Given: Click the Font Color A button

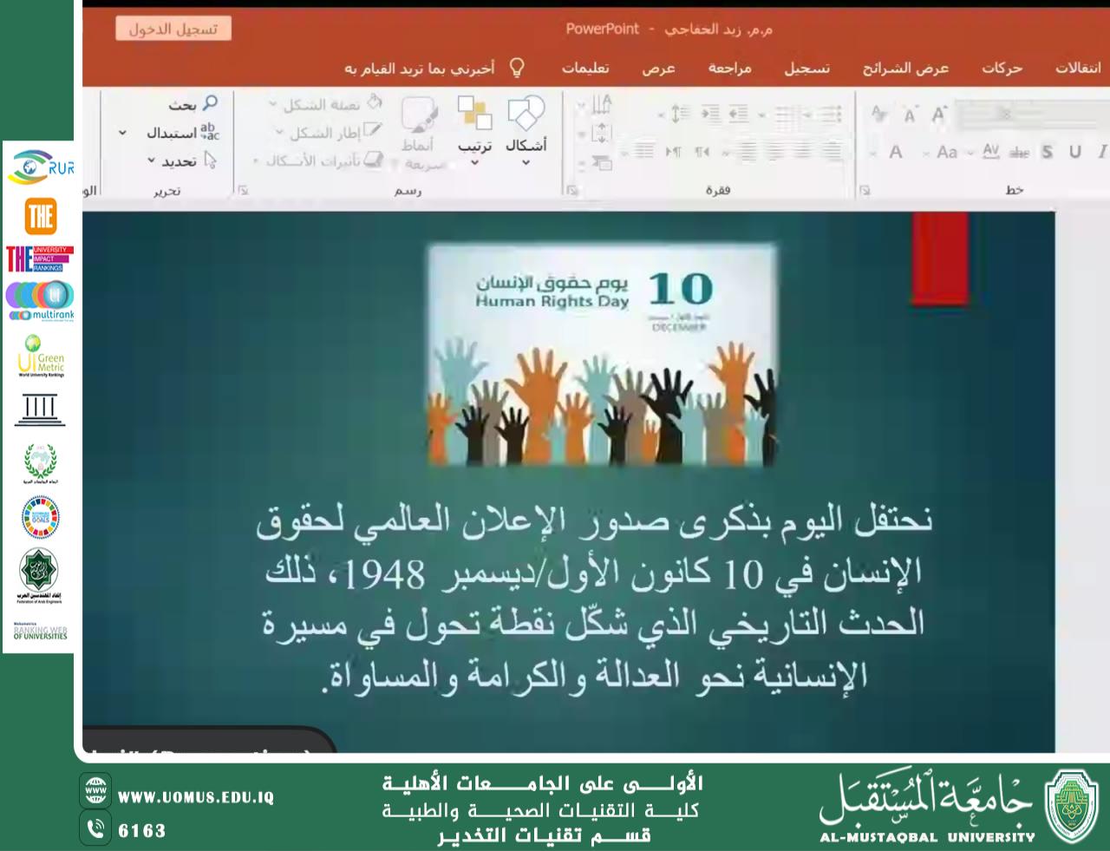Looking at the screenshot, I should pyautogui.click(x=896, y=153).
